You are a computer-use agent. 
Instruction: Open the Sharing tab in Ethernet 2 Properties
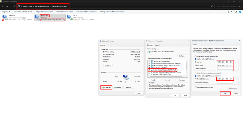[x=157, y=45]
